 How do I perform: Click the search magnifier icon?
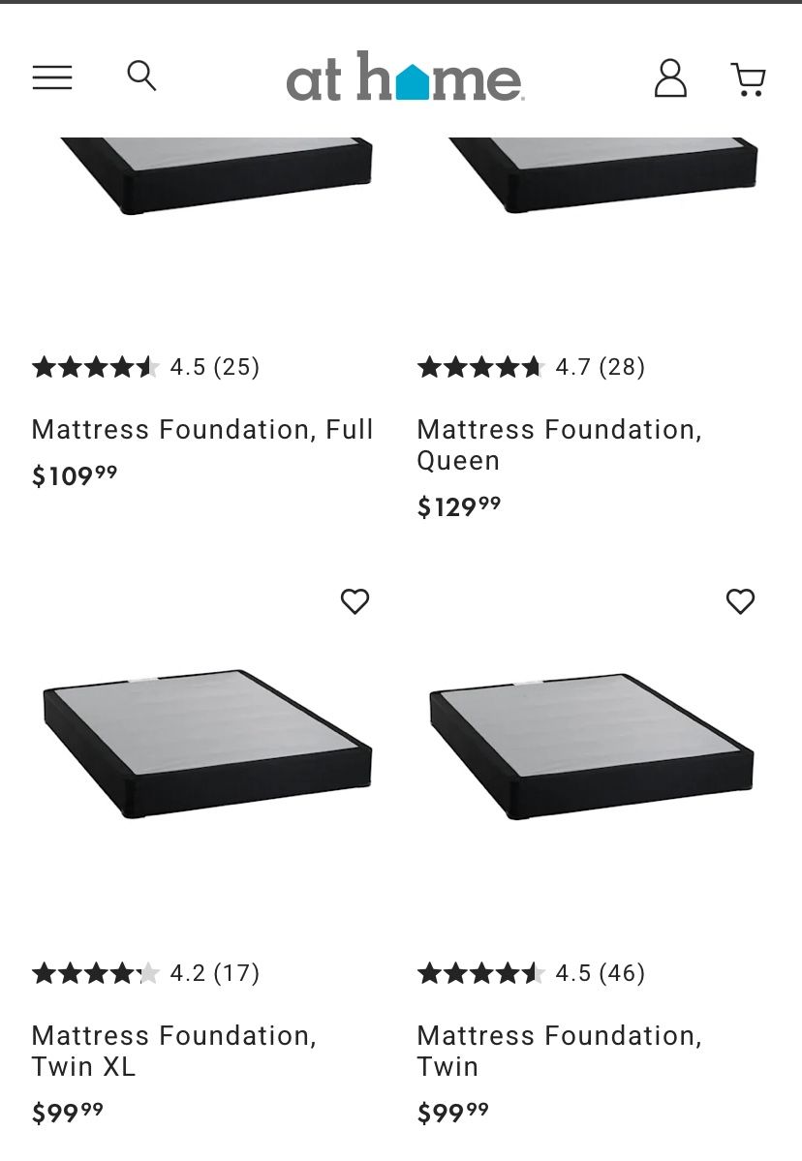click(x=141, y=76)
